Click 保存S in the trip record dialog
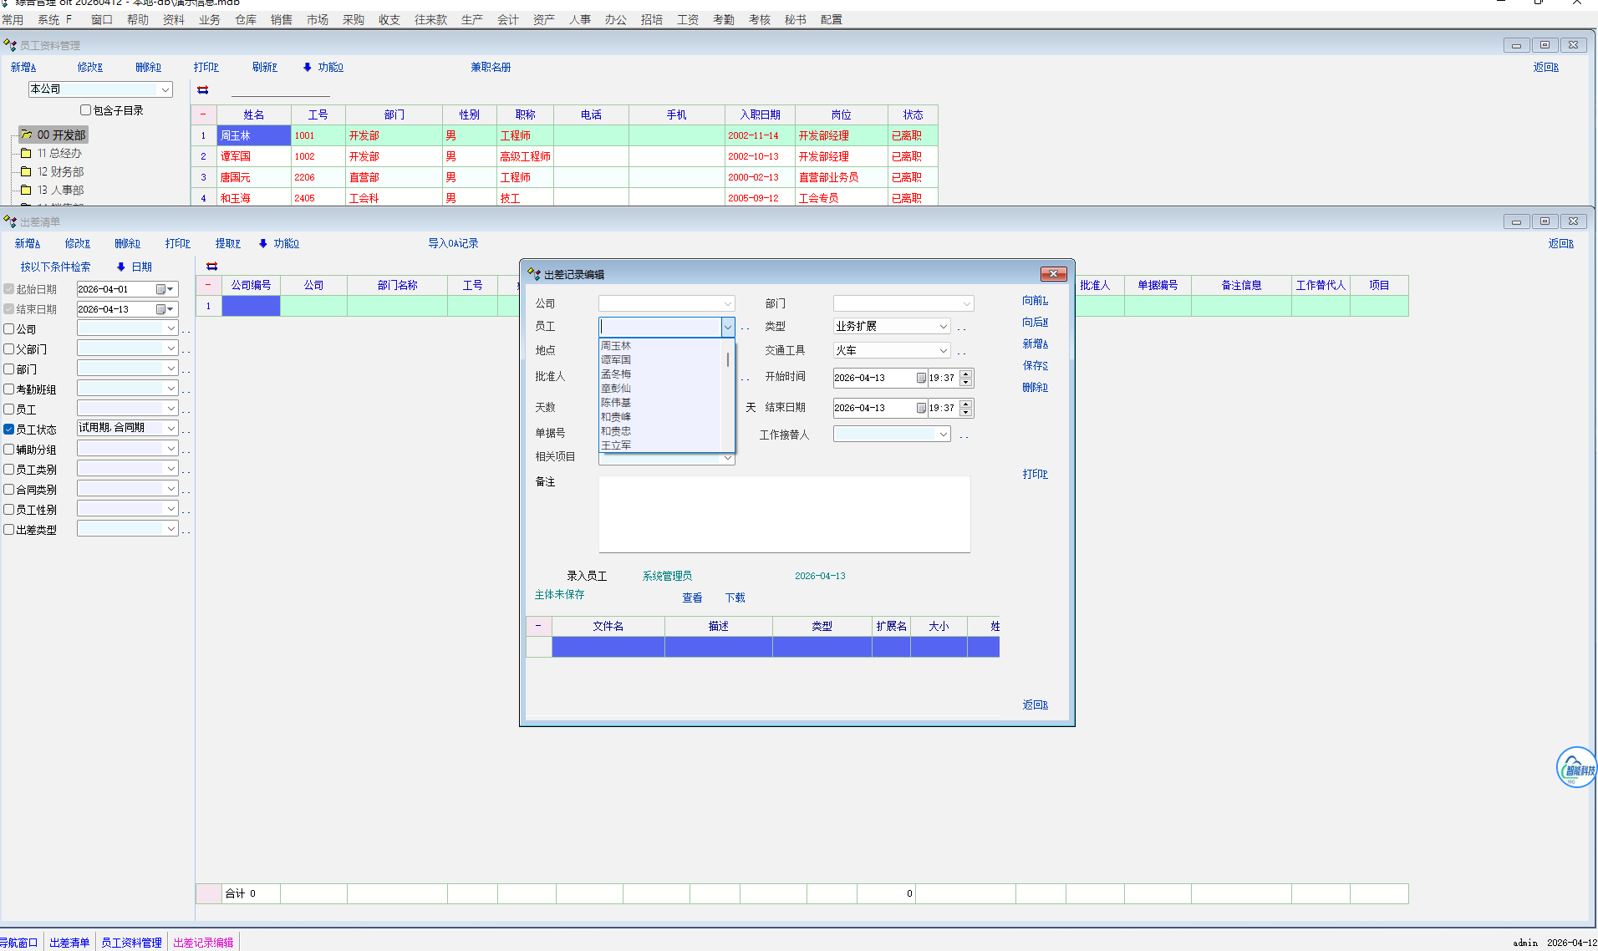1598x951 pixels. 1035,366
